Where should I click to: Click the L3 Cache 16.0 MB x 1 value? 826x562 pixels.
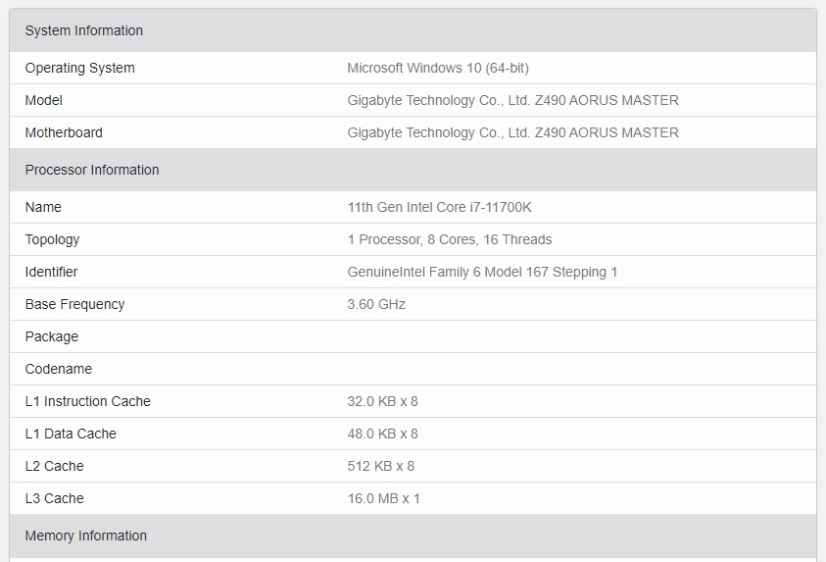click(383, 498)
